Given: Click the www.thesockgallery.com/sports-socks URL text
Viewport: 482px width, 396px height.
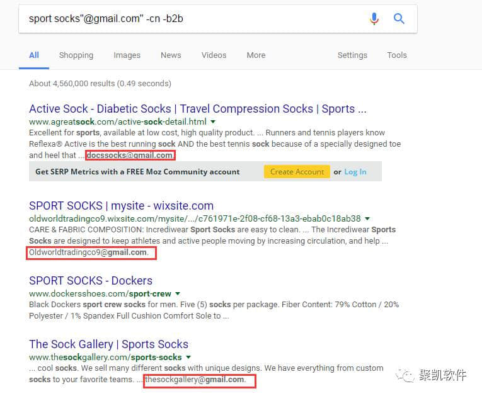Looking at the screenshot, I should click(x=105, y=358).
